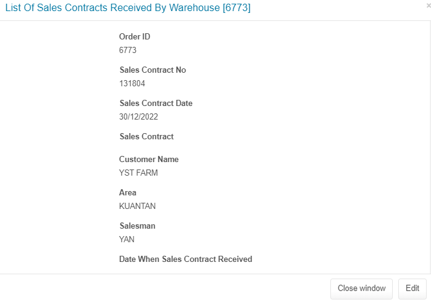Select the Sales Contract Date label
This screenshot has width=431, height=302.
156,103
